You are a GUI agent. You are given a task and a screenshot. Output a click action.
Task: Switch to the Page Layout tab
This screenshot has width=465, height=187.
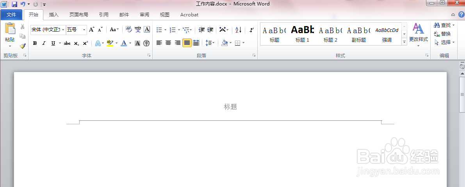point(78,14)
